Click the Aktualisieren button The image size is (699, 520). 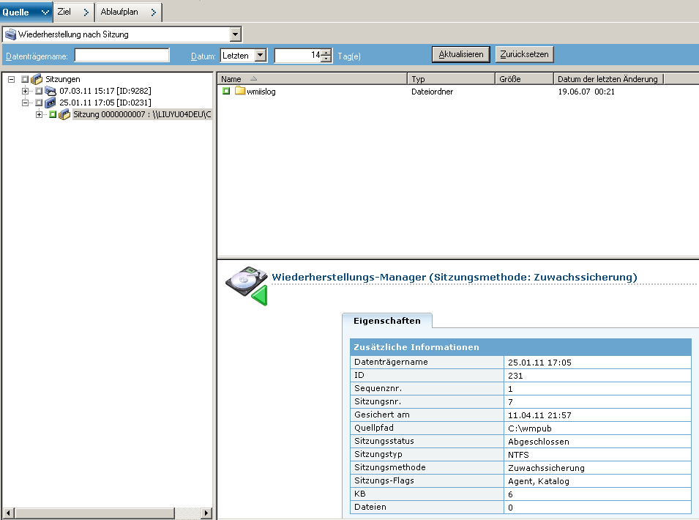[460, 55]
